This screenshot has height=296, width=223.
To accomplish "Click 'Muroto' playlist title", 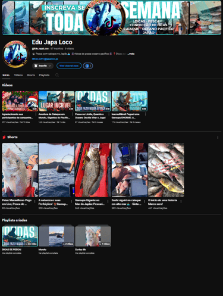I will pyautogui.click(x=42, y=250).
